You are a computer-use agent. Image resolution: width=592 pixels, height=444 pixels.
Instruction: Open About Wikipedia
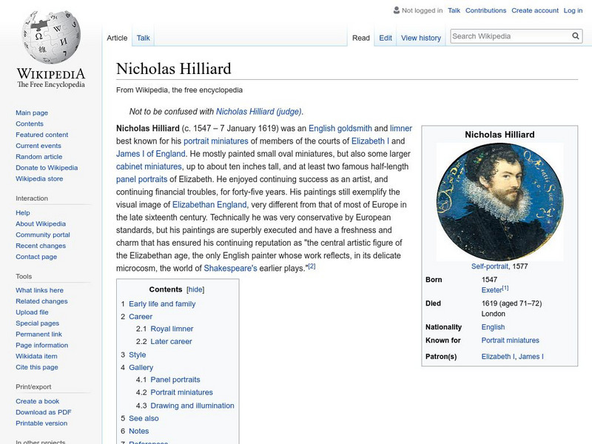click(41, 223)
